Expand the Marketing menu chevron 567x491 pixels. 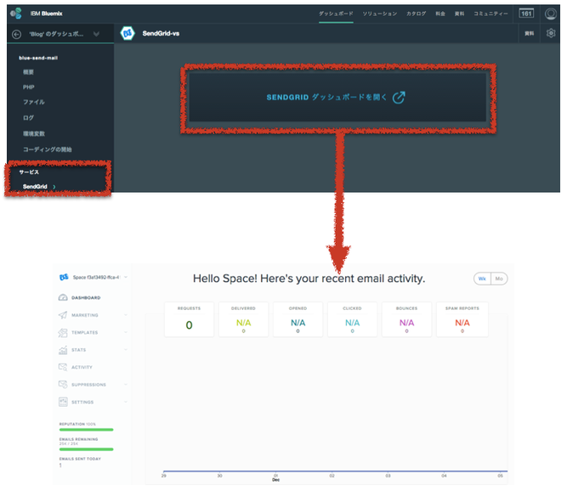tap(126, 315)
